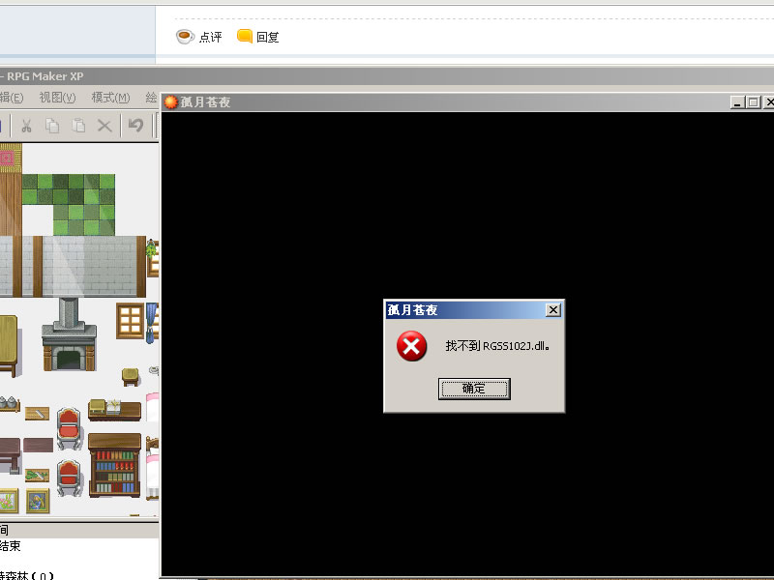Maximize the 孤月苍夜 game window
774x580 pixels.
[x=753, y=102]
